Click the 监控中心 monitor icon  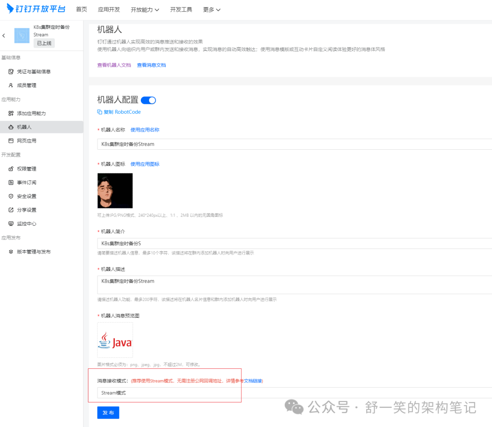pyautogui.click(x=11, y=224)
